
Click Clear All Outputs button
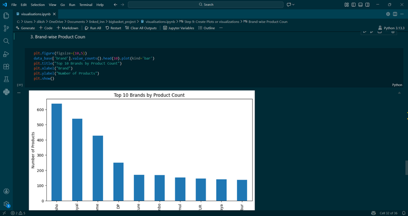(x=141, y=28)
